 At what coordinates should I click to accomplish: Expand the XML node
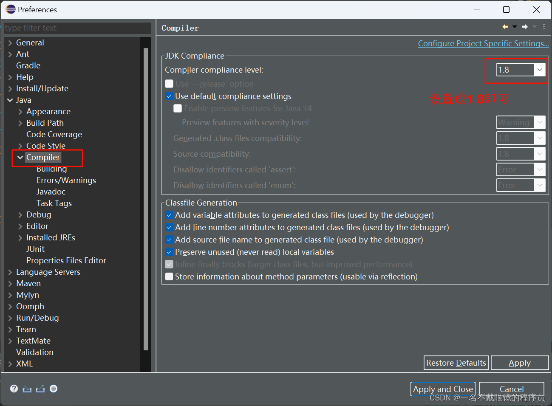[x=10, y=364]
